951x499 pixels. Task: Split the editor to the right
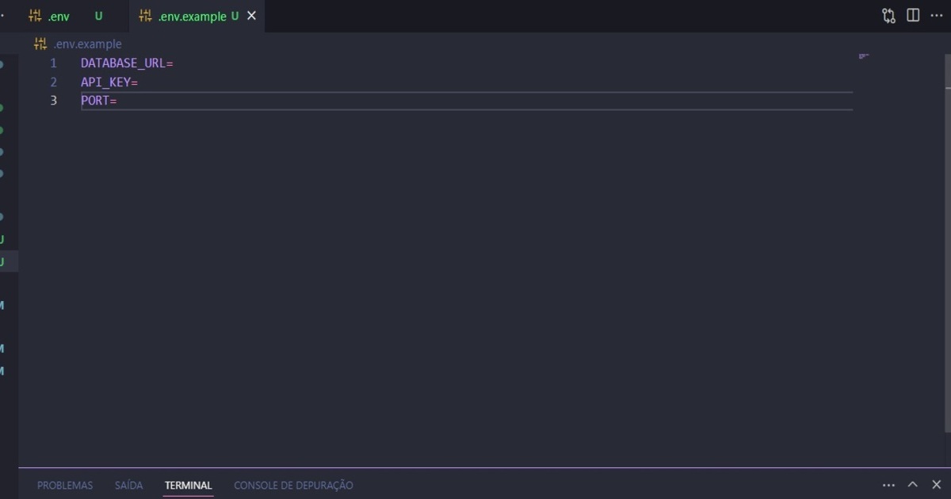tap(913, 16)
